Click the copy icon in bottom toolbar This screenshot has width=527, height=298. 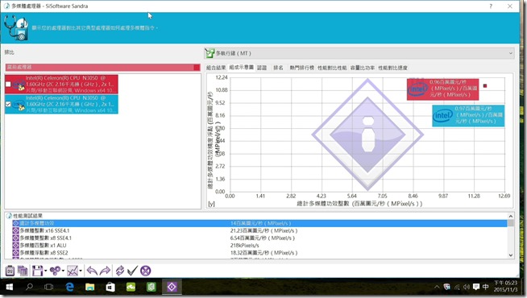(x=23, y=271)
